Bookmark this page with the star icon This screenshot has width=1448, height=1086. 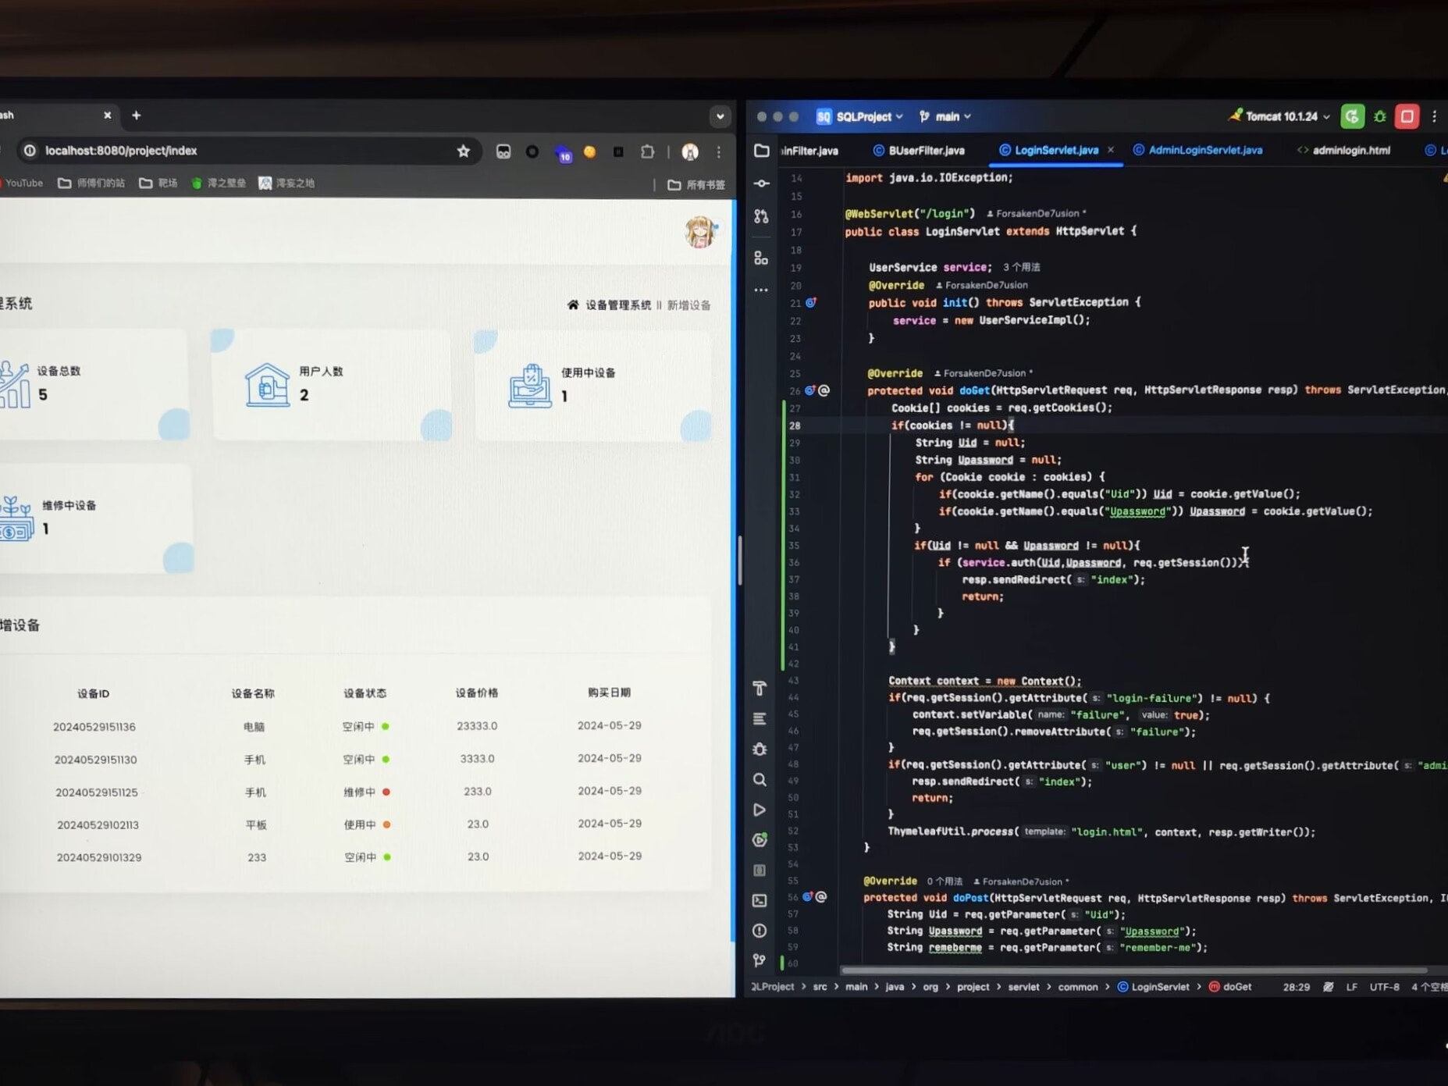tap(464, 151)
